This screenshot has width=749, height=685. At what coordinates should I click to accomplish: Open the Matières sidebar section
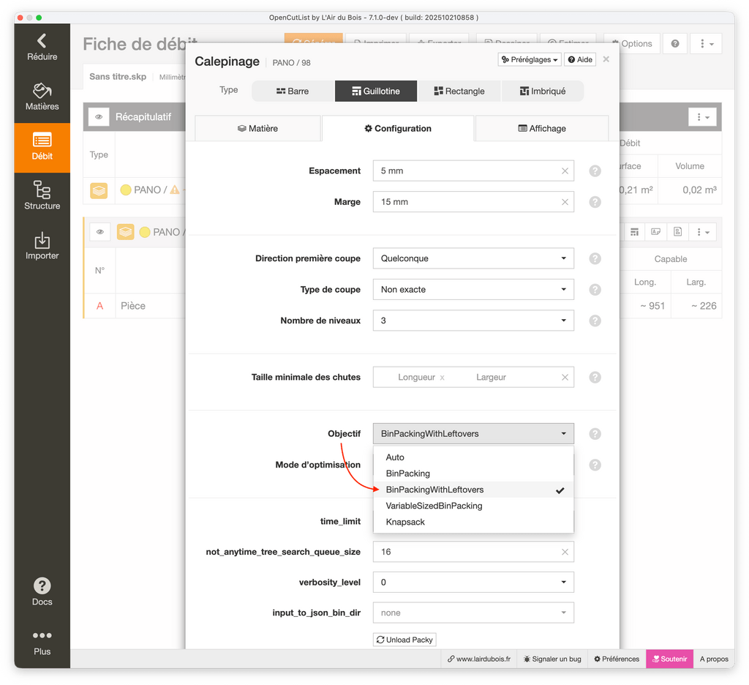42,97
